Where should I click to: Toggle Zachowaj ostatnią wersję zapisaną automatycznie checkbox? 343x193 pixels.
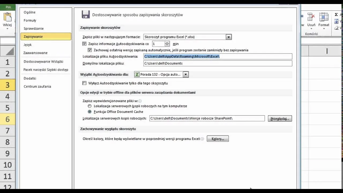(90, 50)
